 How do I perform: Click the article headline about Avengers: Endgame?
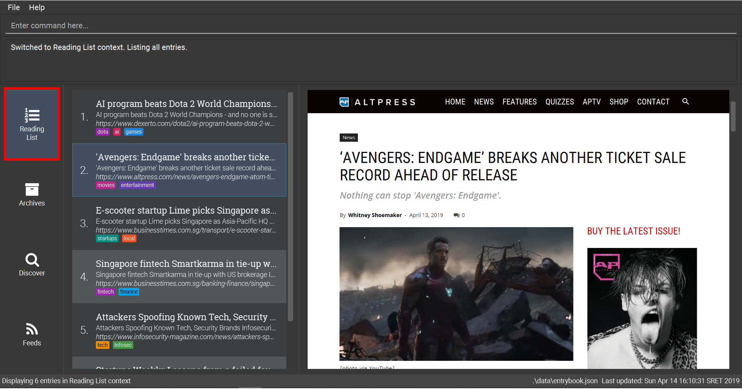coord(513,166)
